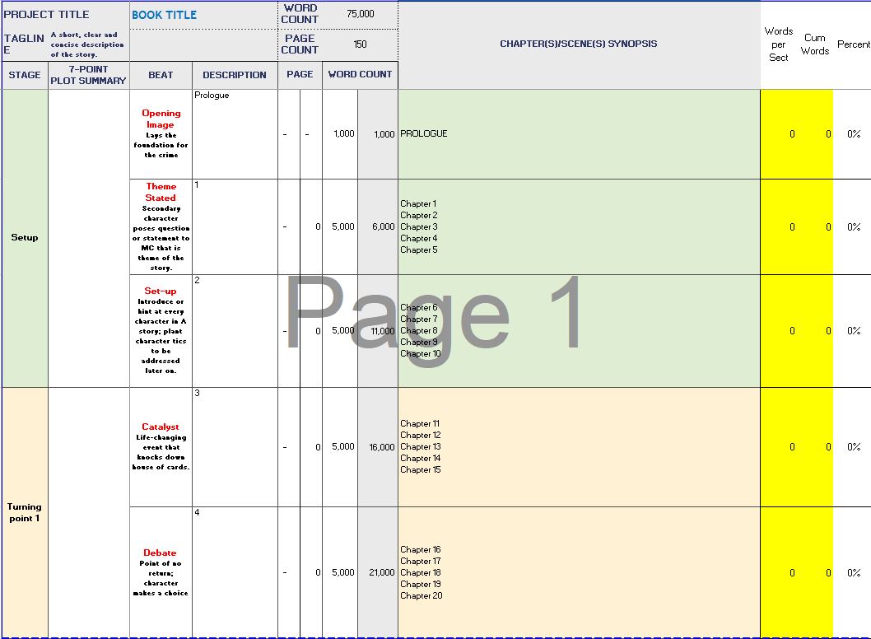This screenshot has width=871, height=639.
Task: Select the Chapter 6 to 10 synopsis cell
Action: (579, 330)
